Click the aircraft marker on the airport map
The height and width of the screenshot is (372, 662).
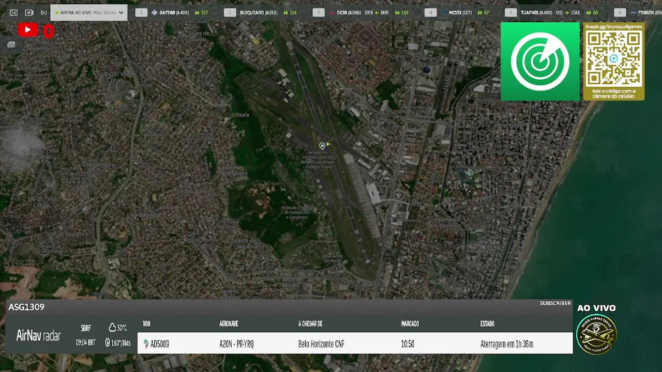[322, 146]
